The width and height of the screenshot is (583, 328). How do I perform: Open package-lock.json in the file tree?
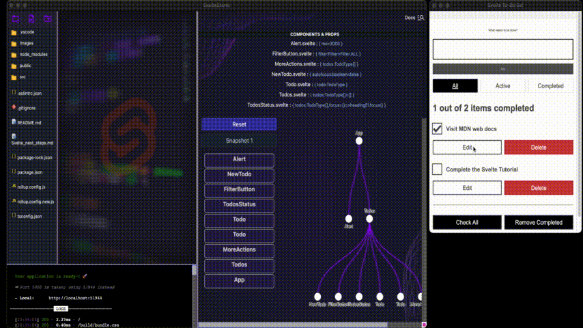(35, 157)
